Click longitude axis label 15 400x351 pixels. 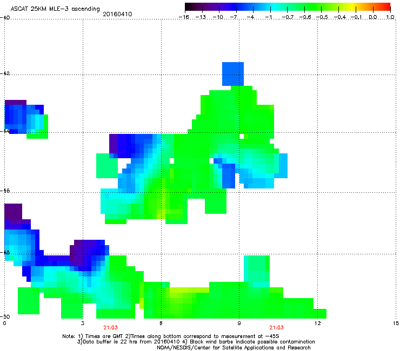click(x=396, y=323)
